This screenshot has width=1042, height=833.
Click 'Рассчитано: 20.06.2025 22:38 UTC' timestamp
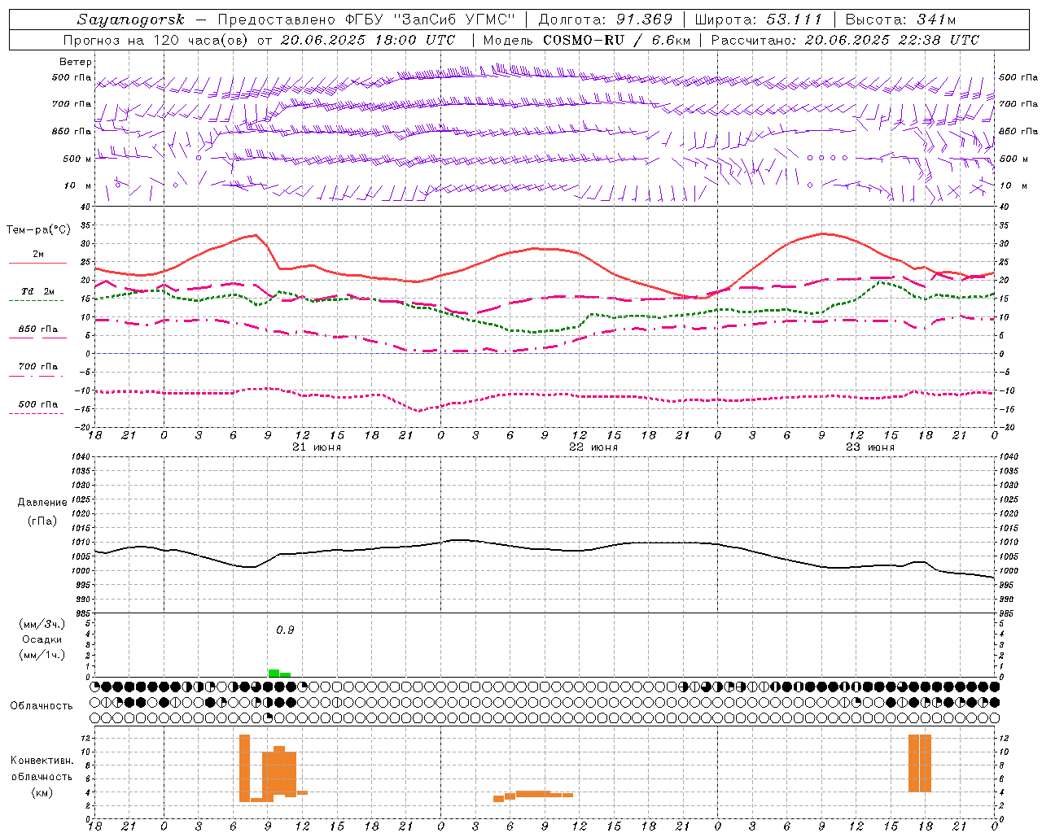(x=845, y=40)
